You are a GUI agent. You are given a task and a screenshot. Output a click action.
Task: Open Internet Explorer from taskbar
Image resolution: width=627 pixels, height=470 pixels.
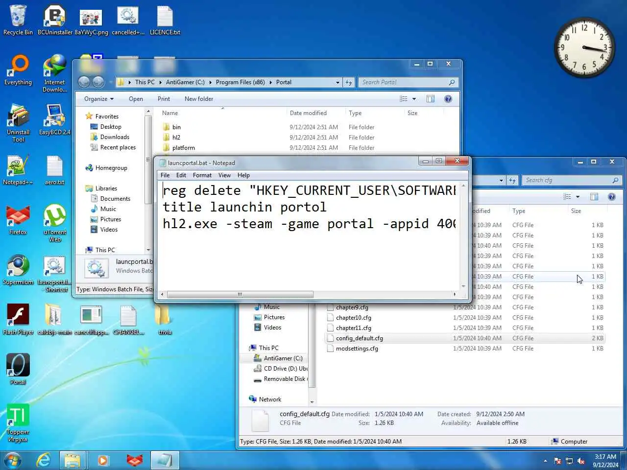[x=44, y=460]
